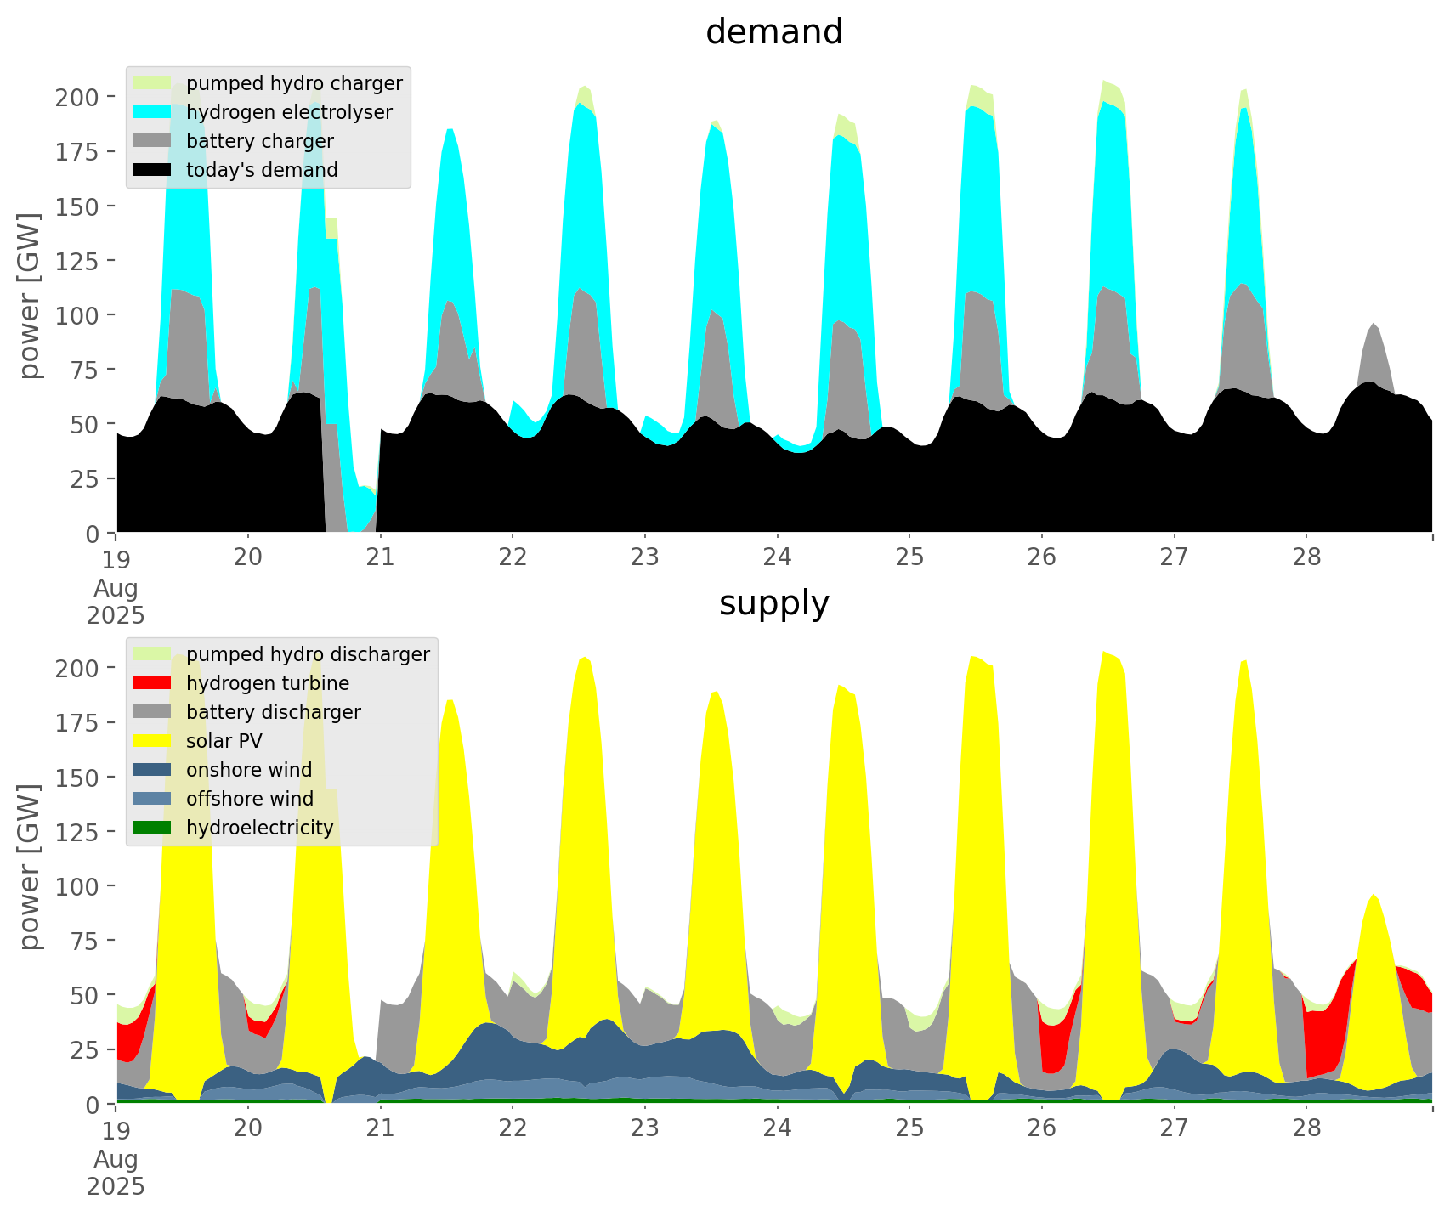Click the green hydroelectricity legend swatch

152,828
